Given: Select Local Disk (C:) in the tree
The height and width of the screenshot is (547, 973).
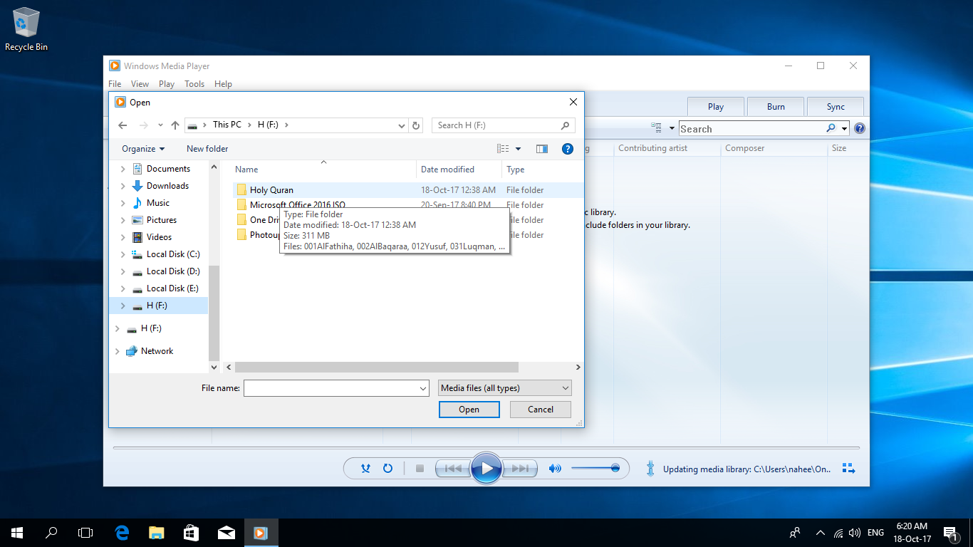Looking at the screenshot, I should (173, 254).
